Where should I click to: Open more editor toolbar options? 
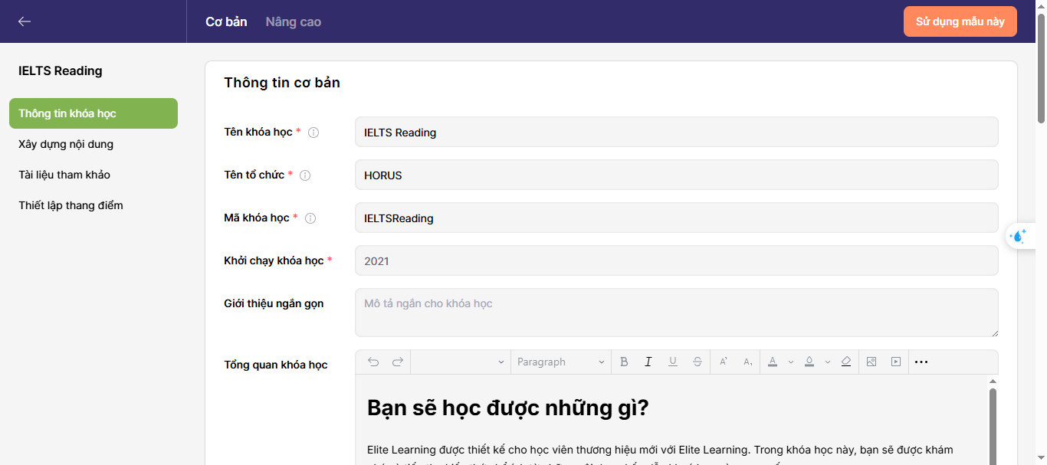pyautogui.click(x=921, y=362)
